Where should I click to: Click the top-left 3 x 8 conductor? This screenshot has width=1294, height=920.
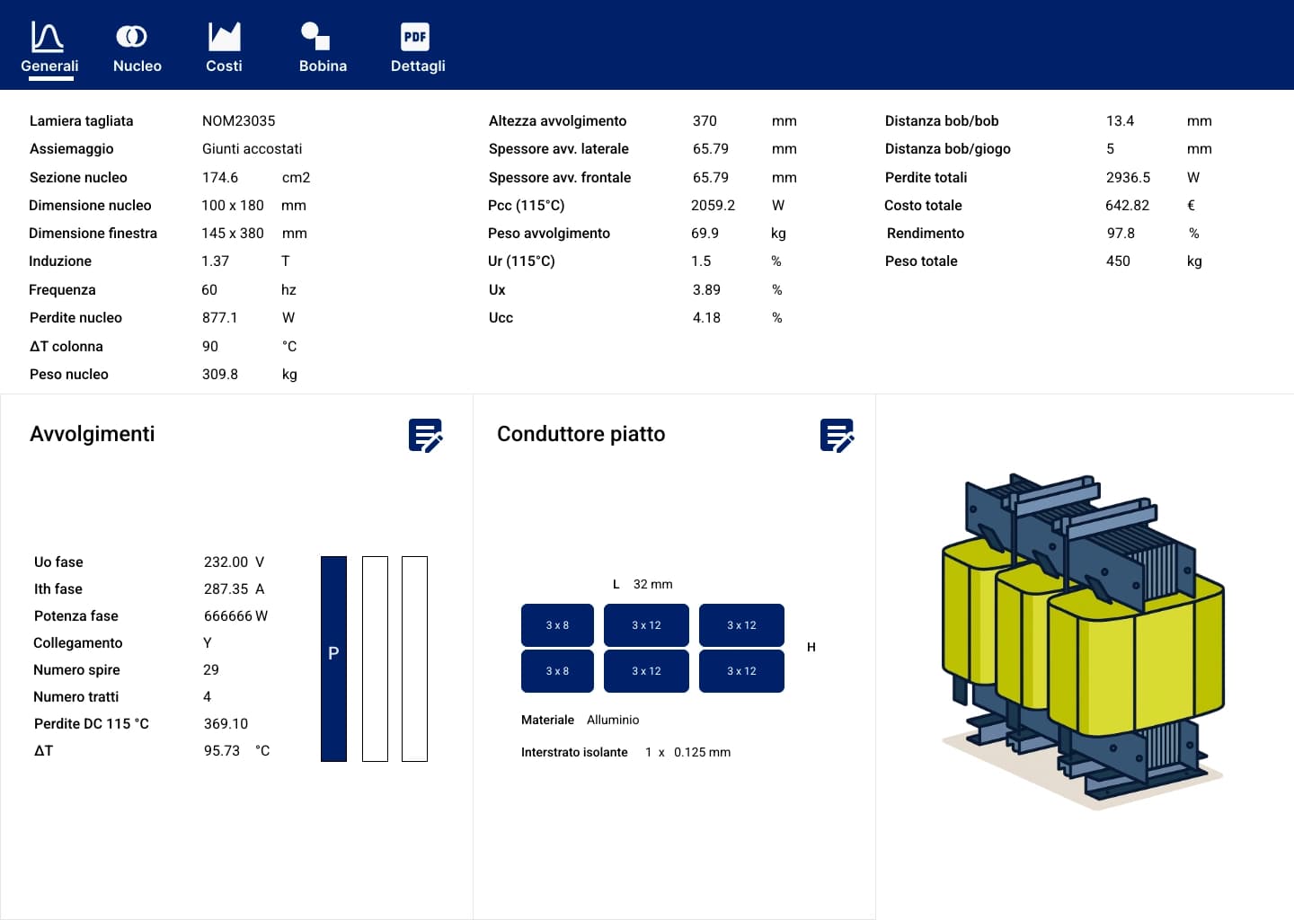(557, 625)
